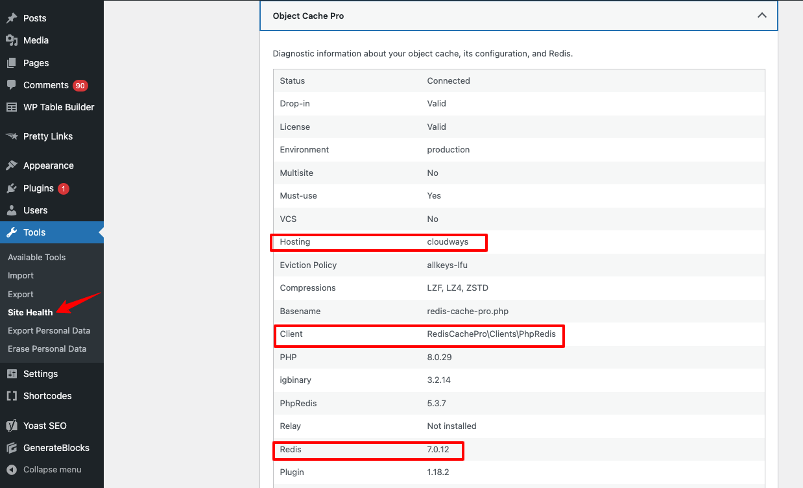This screenshot has width=803, height=488.
Task: Open Export Personal Data link
Action: [x=49, y=330]
